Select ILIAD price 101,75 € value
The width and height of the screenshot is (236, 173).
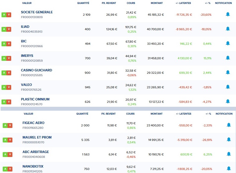[131, 27]
